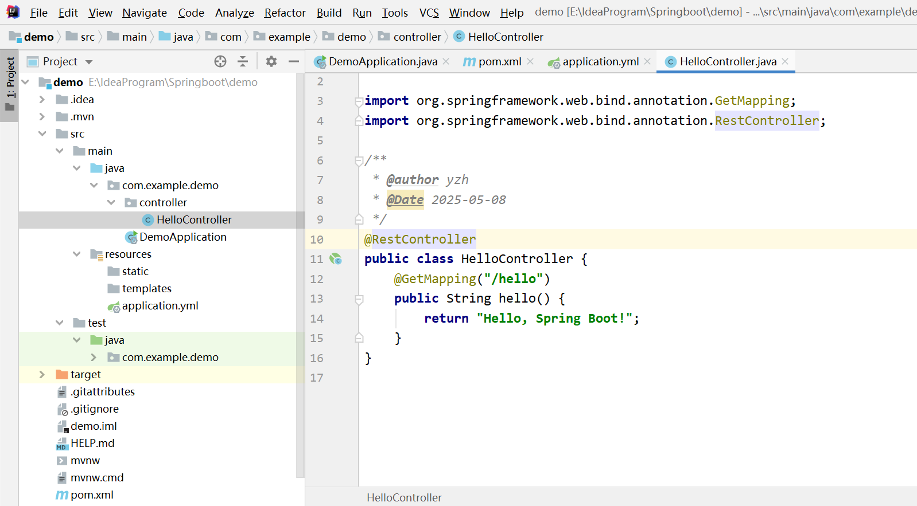This screenshot has width=917, height=506.
Task: Select the static folder
Action: point(135,271)
